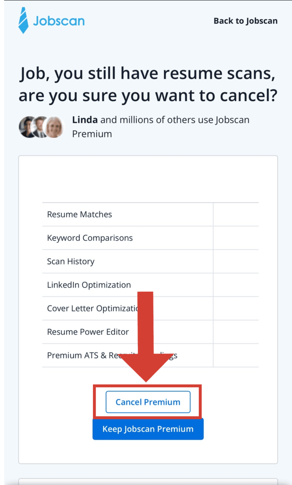Click the empty cell beside Scan History
Image resolution: width=292 pixels, height=485 pixels.
pyautogui.click(x=236, y=262)
